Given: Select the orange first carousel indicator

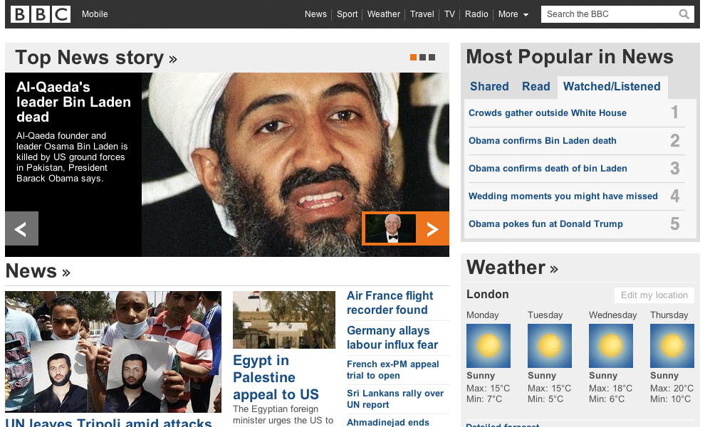Looking at the screenshot, I should [x=413, y=58].
